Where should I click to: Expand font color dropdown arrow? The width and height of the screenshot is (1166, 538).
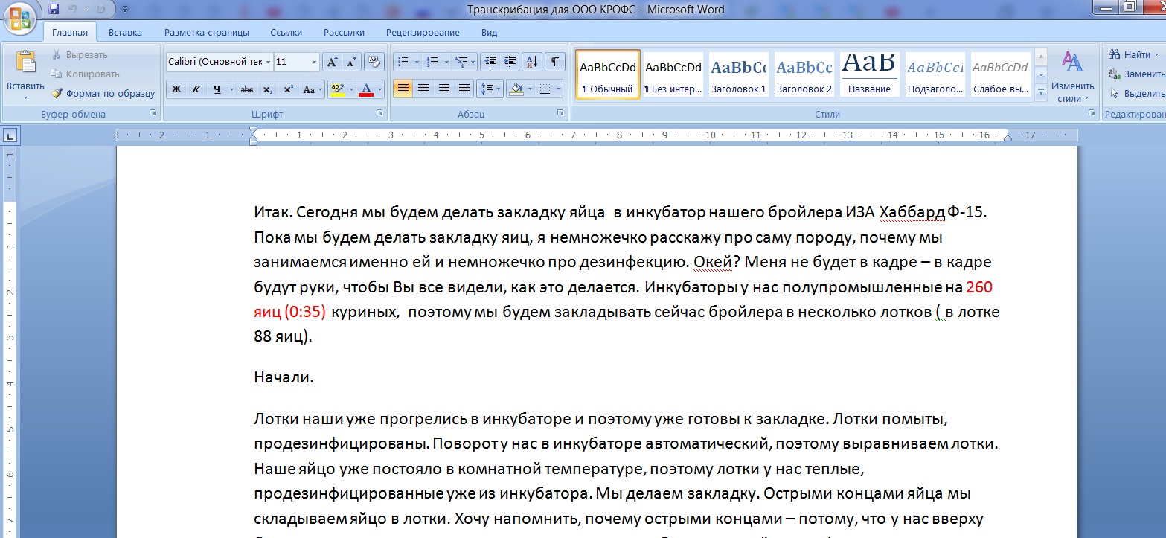[379, 89]
